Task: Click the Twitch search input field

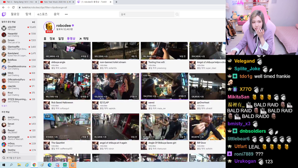Action: coord(147,14)
